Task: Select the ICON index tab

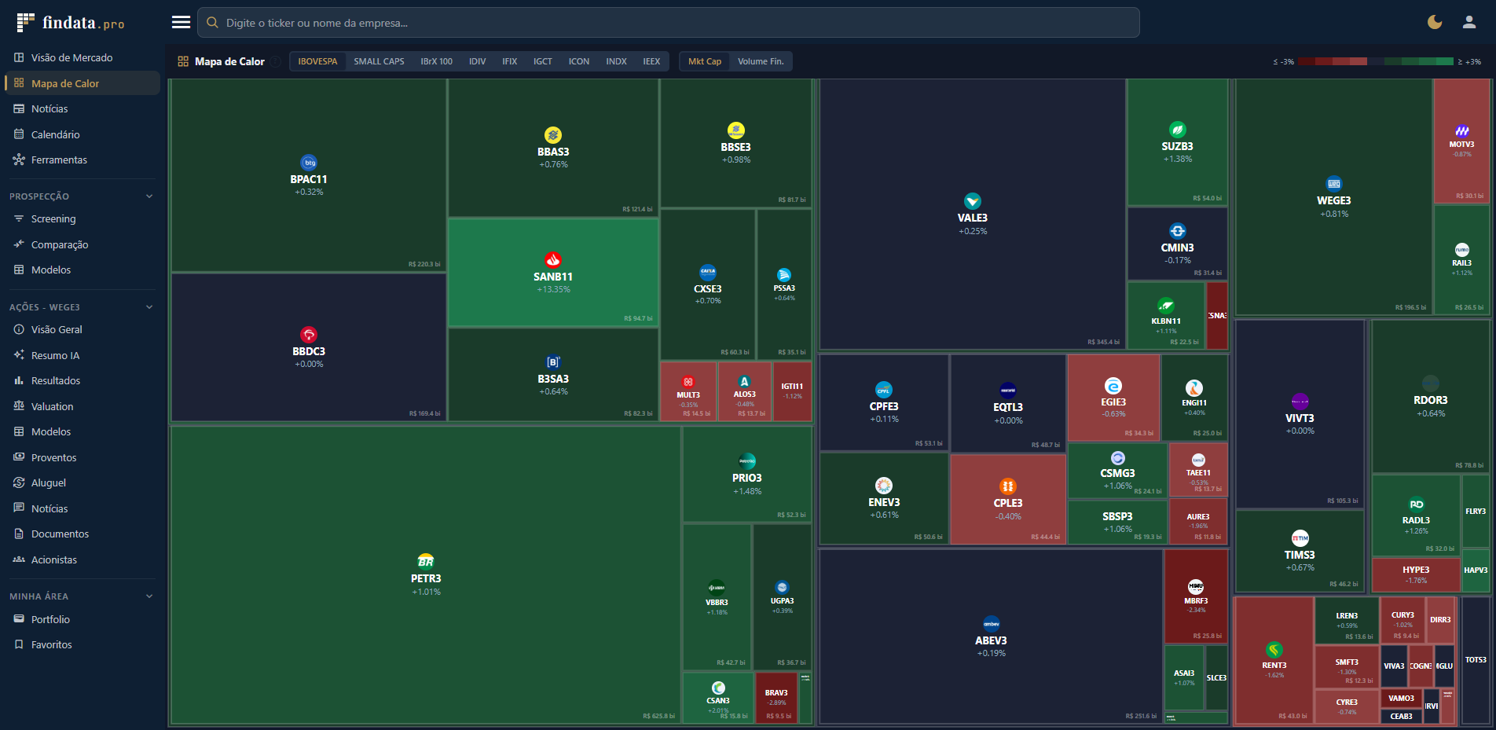Action: pos(579,61)
